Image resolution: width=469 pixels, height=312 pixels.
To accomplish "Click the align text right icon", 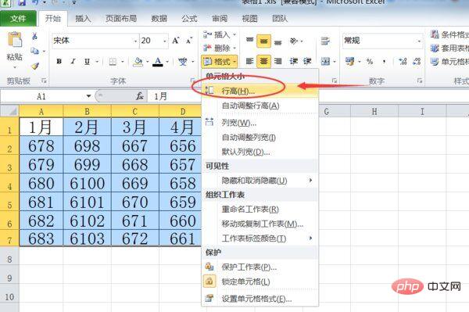I will (x=277, y=61).
